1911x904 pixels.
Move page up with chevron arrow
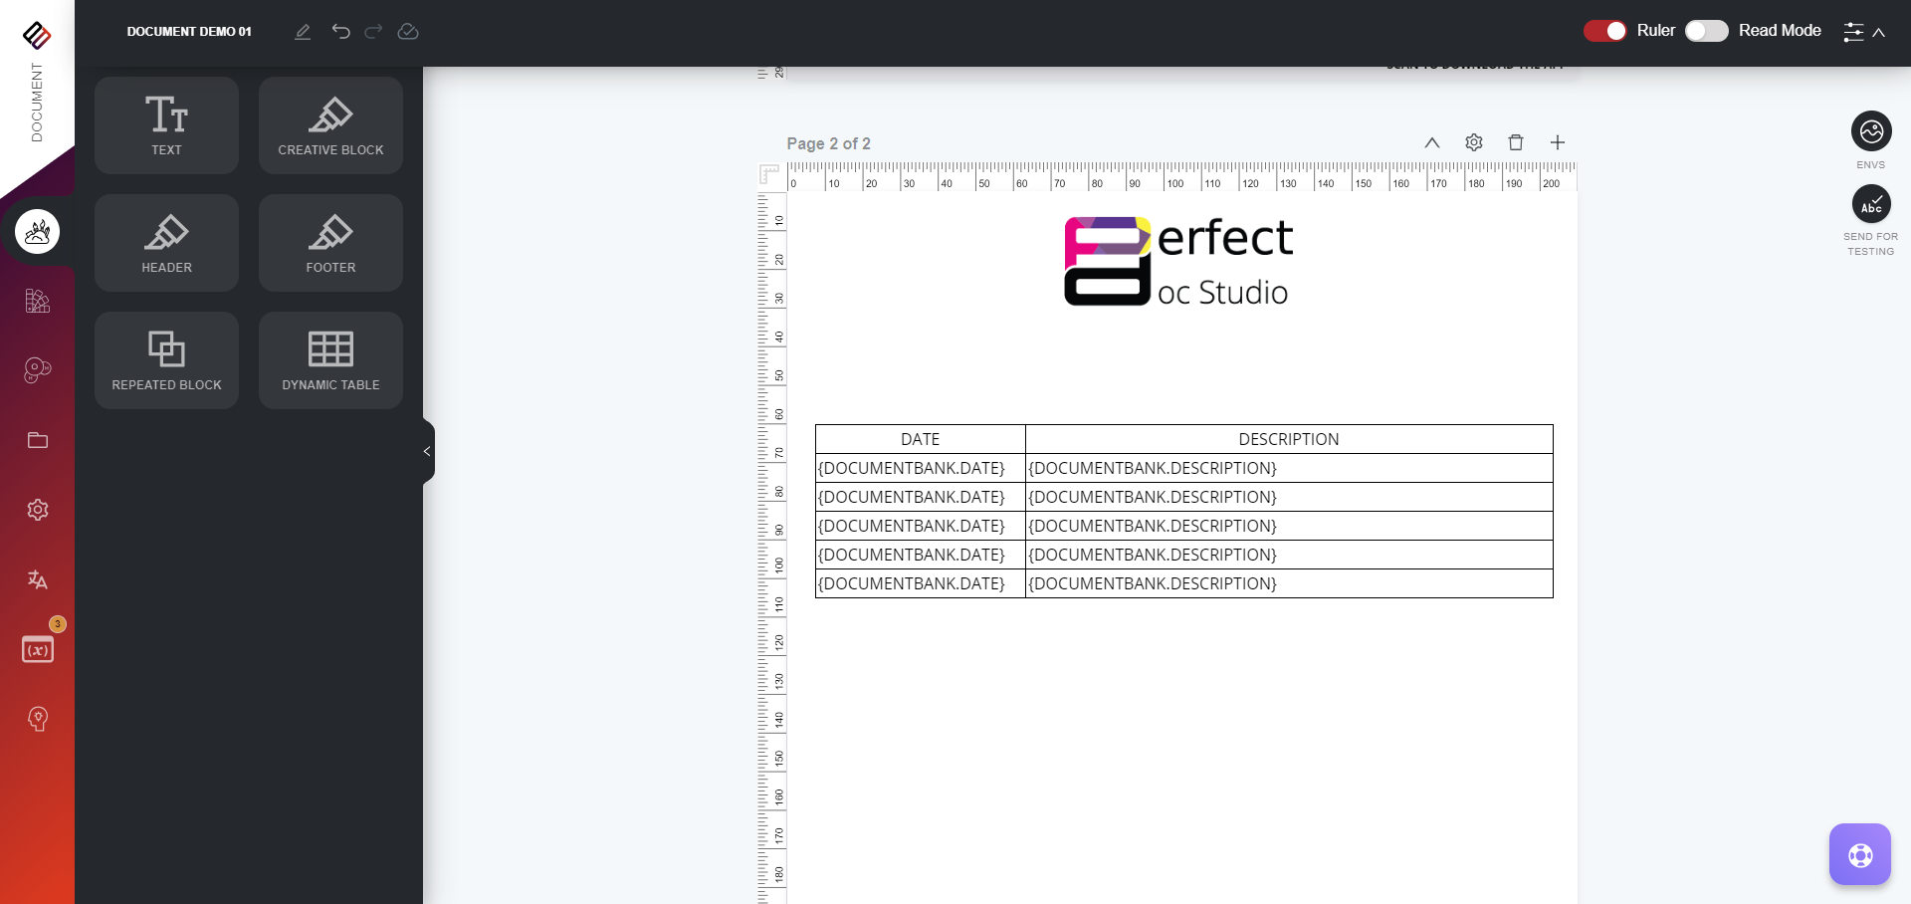pos(1431,142)
